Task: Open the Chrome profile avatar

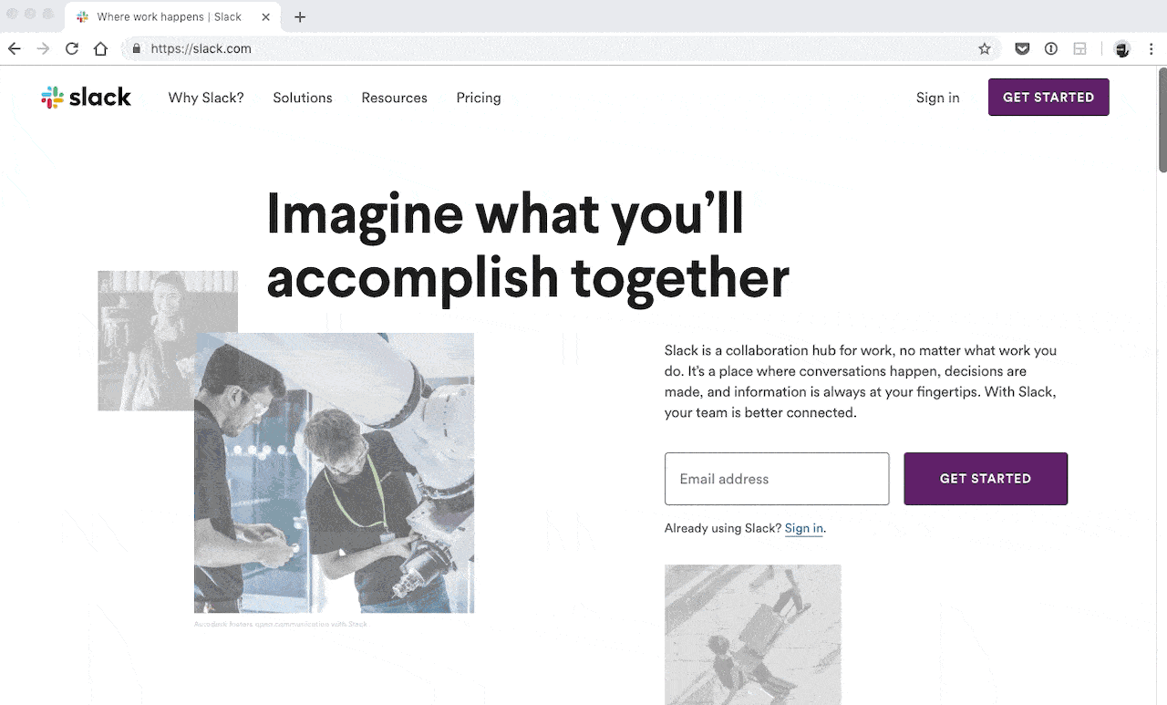Action: (x=1122, y=49)
